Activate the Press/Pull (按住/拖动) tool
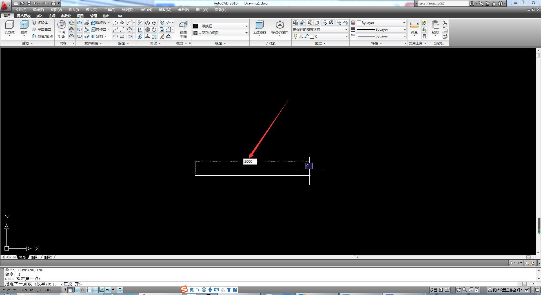The width and height of the screenshot is (541, 295). pos(42,36)
